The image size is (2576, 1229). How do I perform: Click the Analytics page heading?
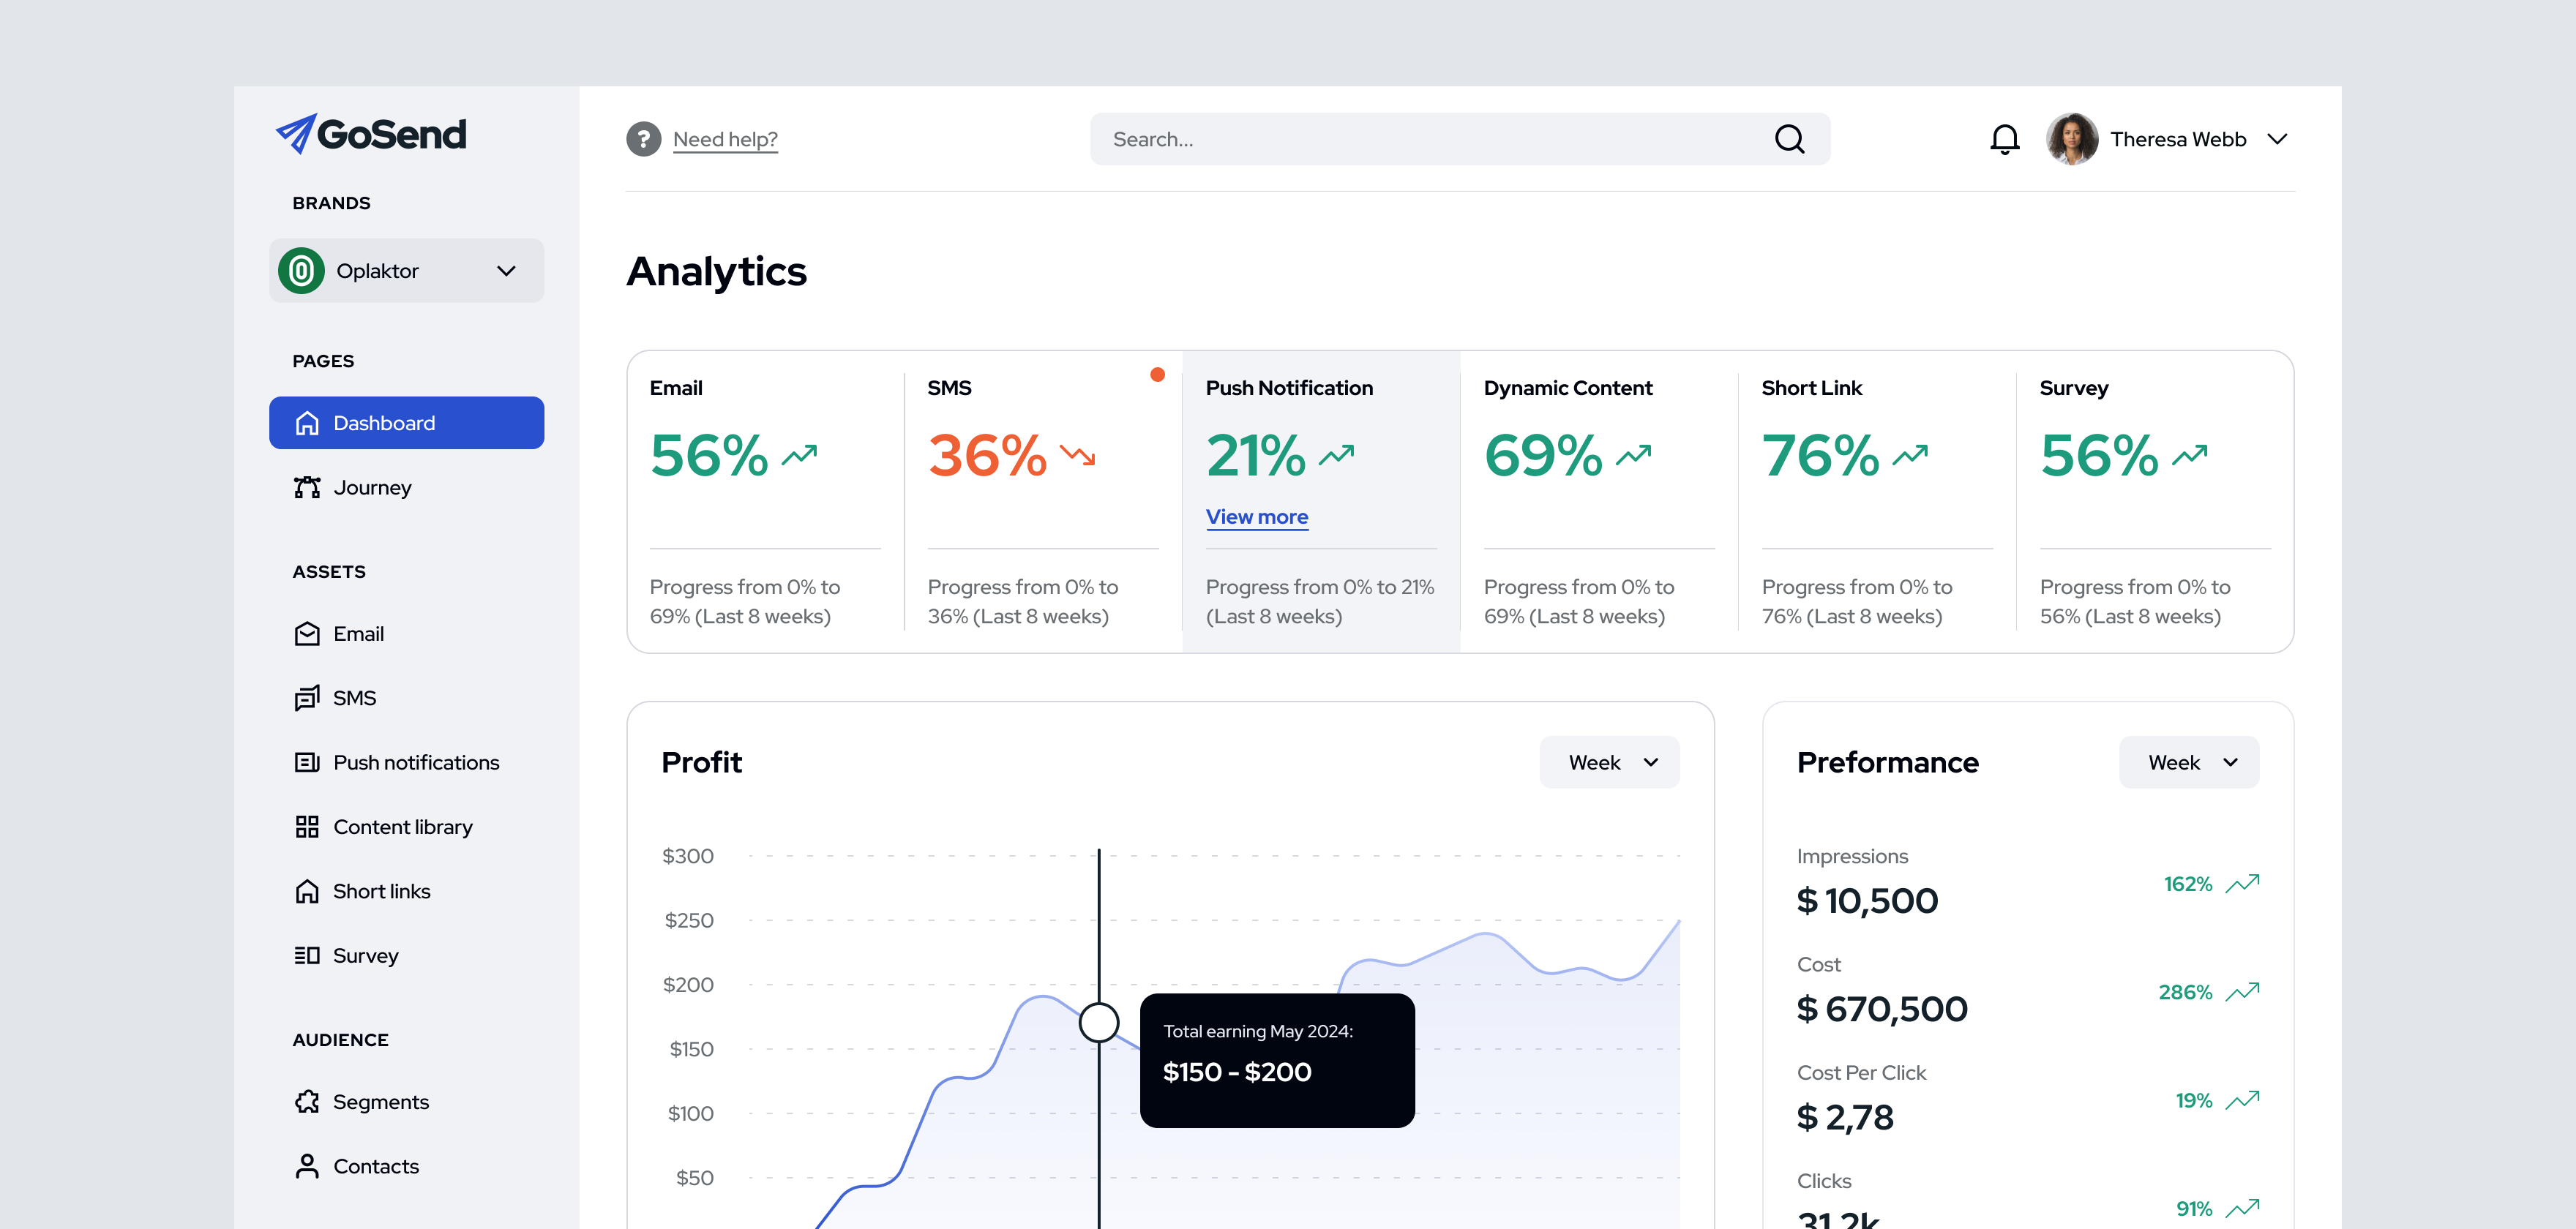click(716, 272)
